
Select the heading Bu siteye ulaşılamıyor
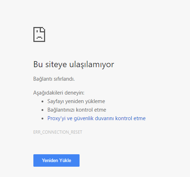pos(74,64)
